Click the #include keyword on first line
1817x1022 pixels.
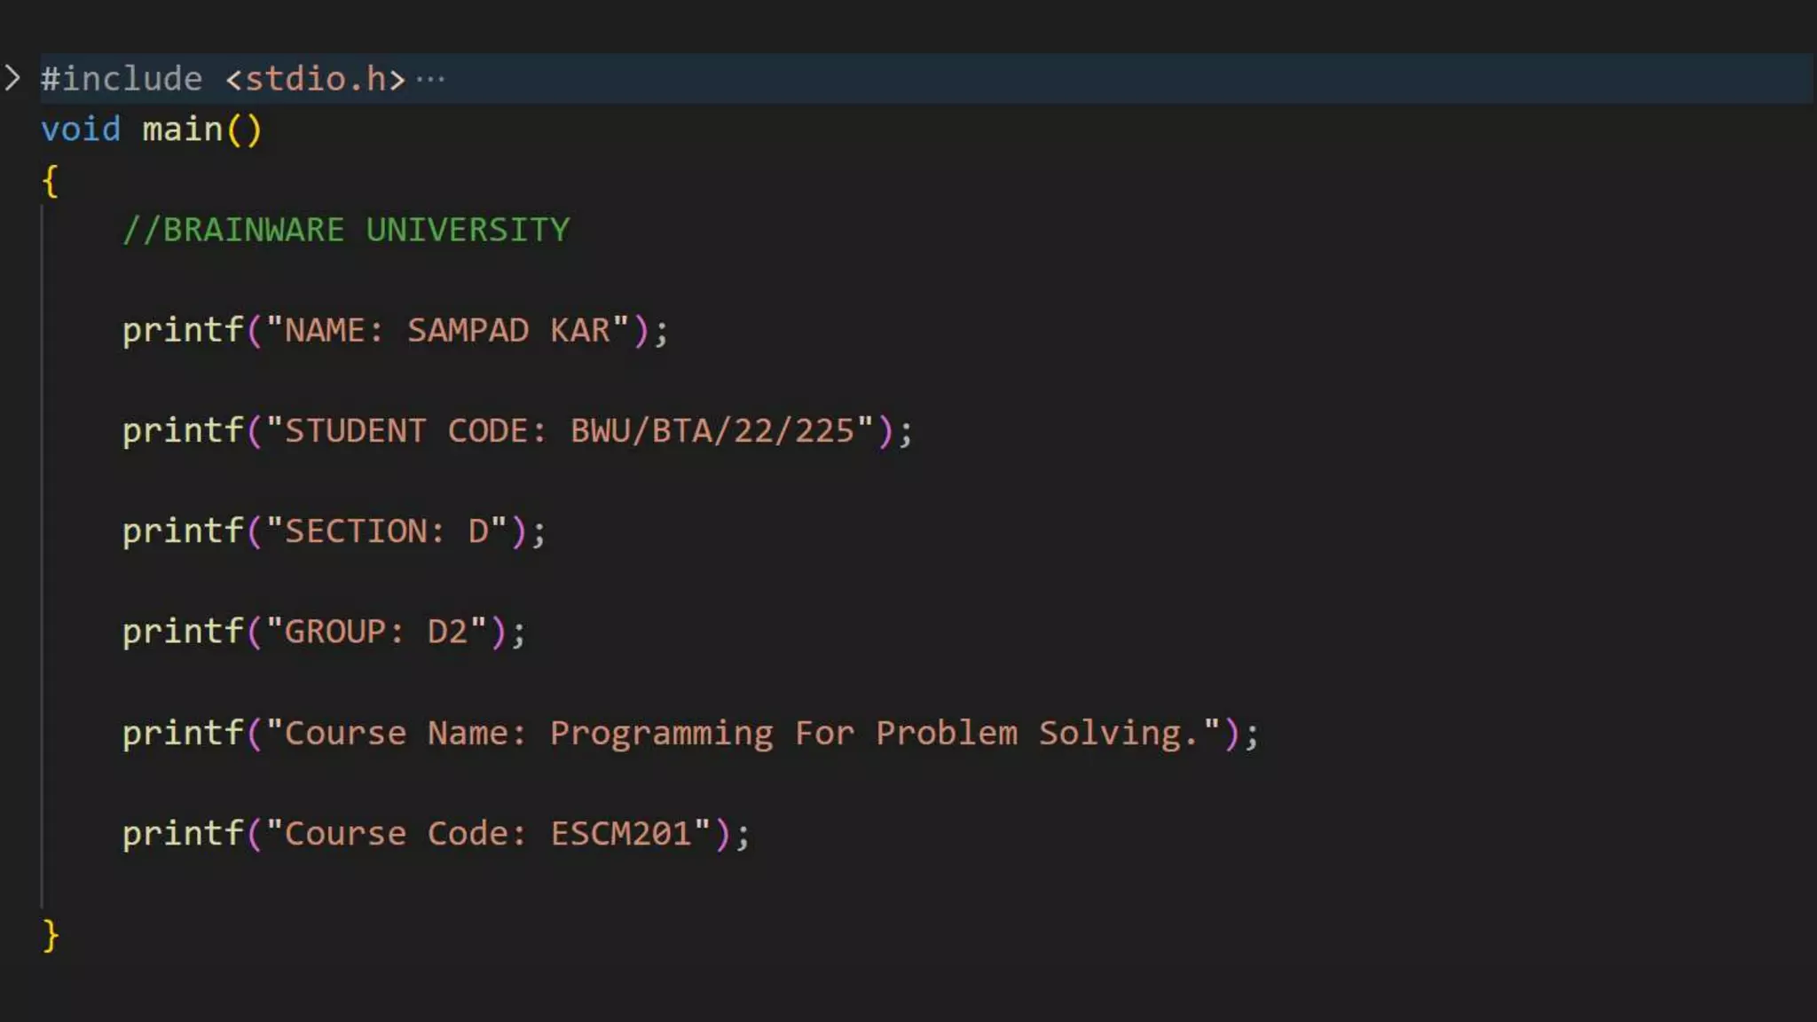(122, 79)
